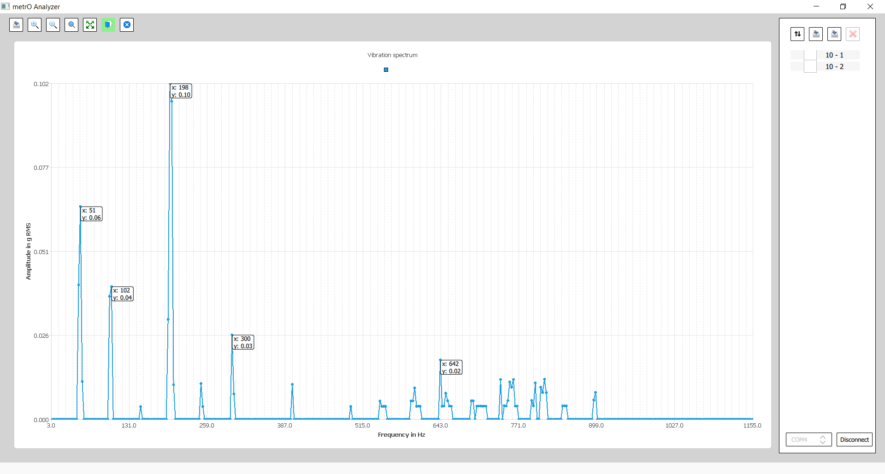Click the 259.0 x-axis tick label
This screenshot has width=885, height=474.
point(206,426)
